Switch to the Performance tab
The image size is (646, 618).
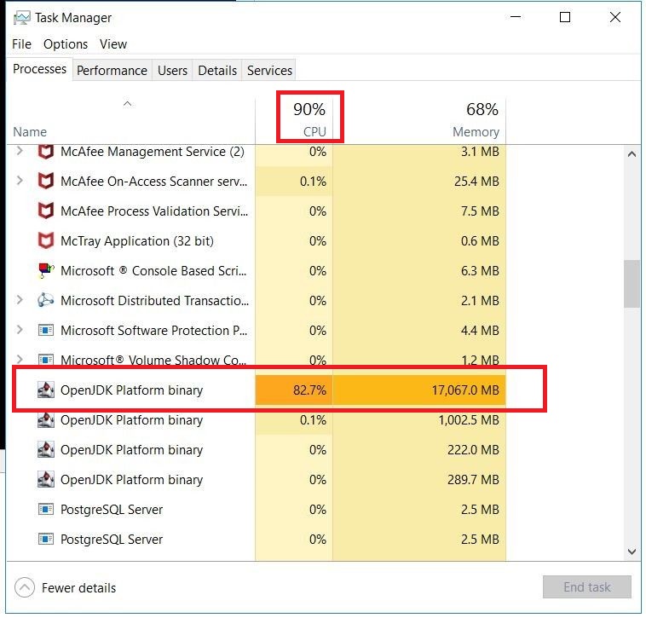click(112, 71)
